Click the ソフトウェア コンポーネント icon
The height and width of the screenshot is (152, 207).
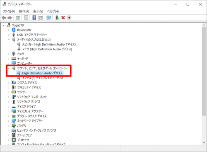[x=14, y=97]
